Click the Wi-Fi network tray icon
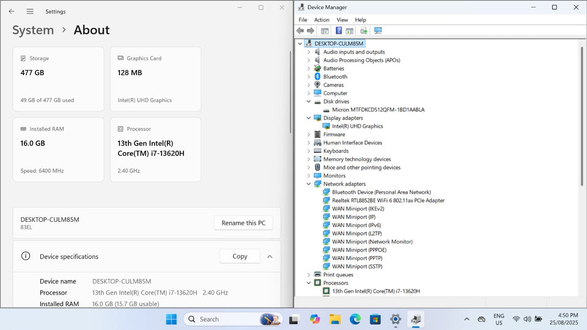The image size is (587, 330). pyautogui.click(x=516, y=319)
